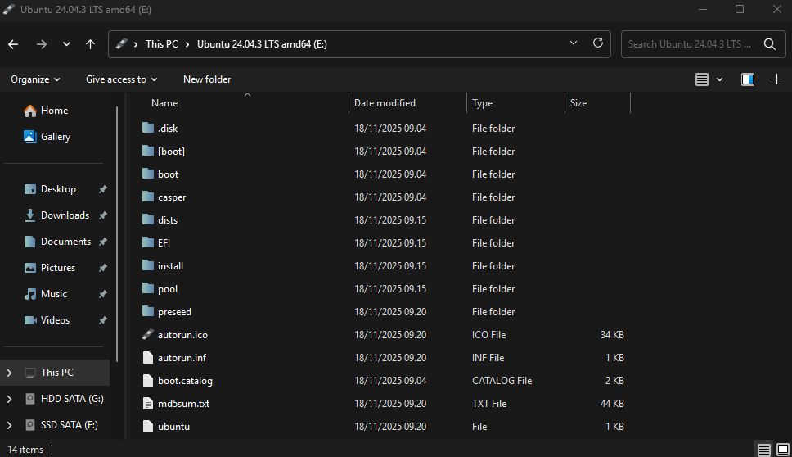This screenshot has height=457, width=792.
Task: Refresh the current folder view
Action: (x=598, y=43)
